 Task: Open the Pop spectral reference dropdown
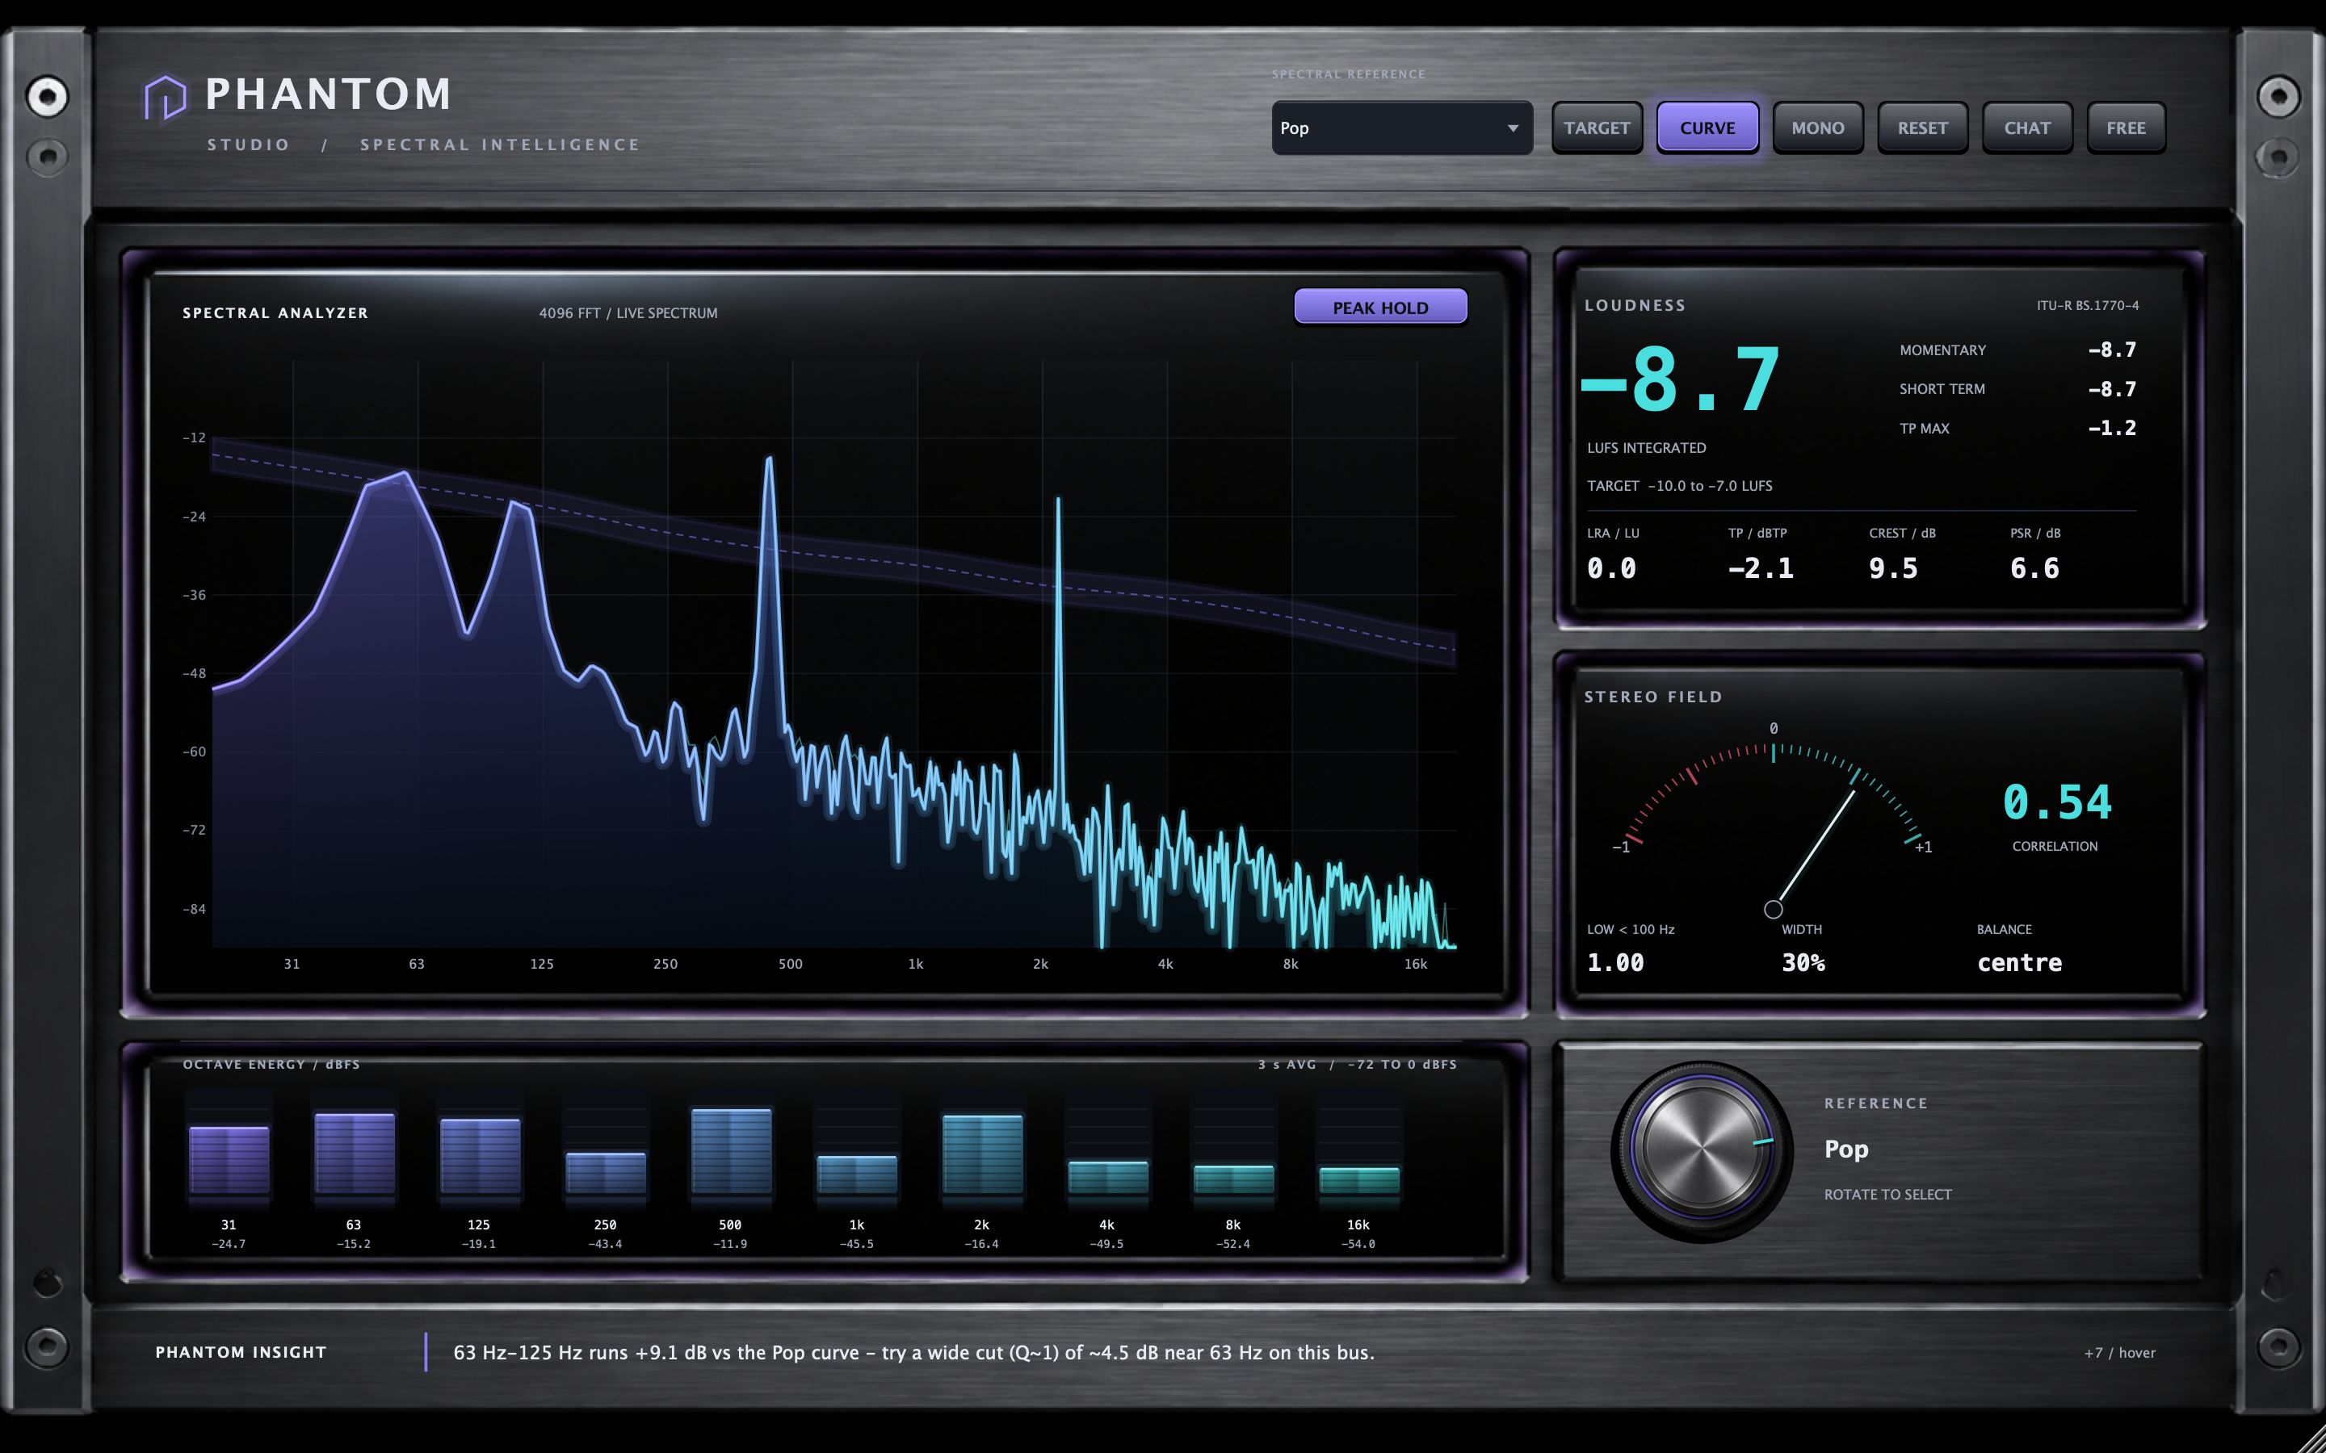[1401, 128]
